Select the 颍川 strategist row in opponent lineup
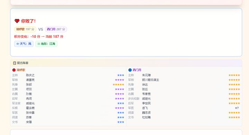Viewport: 249px width, 135px height. tap(184, 80)
